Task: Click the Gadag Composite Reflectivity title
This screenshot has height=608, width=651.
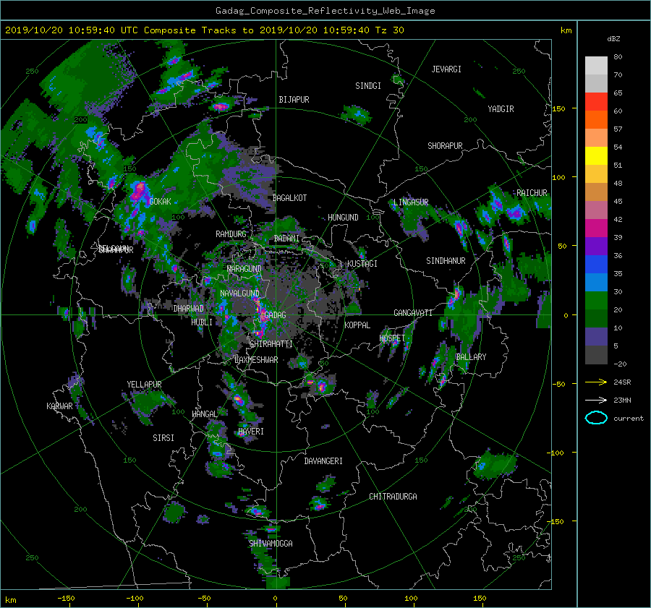Action: (325, 11)
